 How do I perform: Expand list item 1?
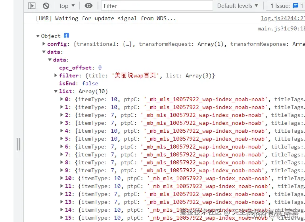61,107
